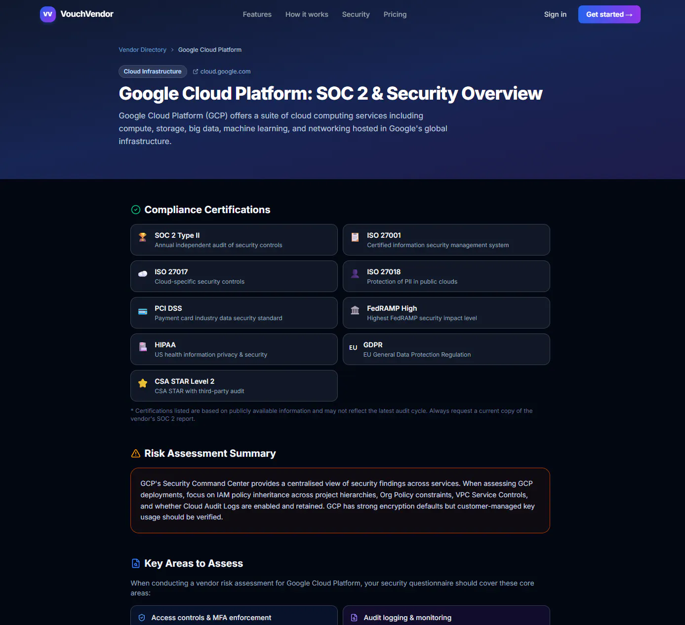Click the Google Cloud Platform breadcrumb text

click(x=210, y=50)
